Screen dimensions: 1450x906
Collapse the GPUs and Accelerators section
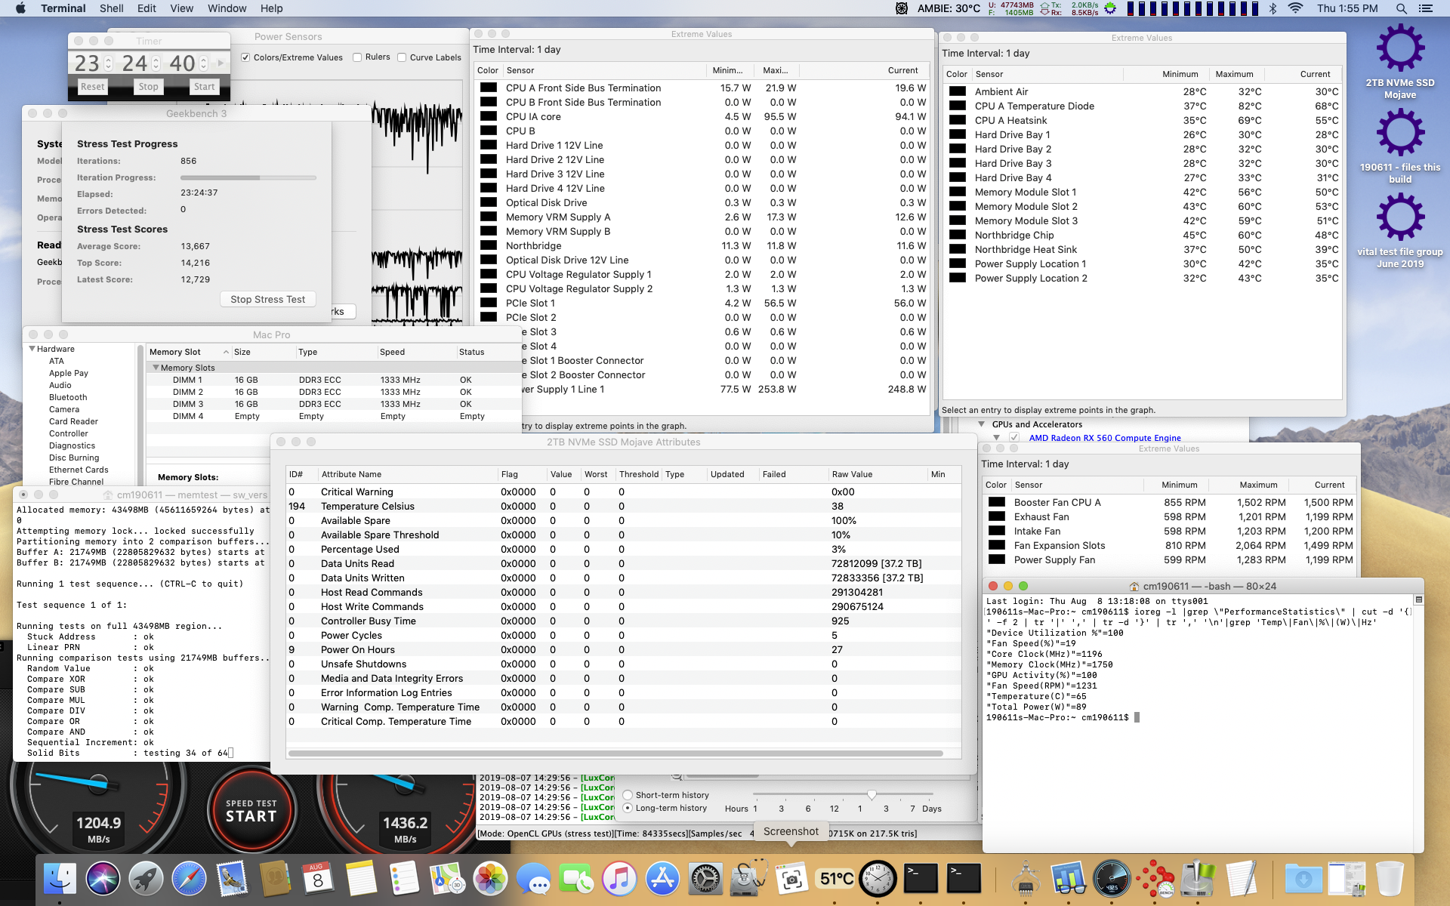click(x=982, y=424)
